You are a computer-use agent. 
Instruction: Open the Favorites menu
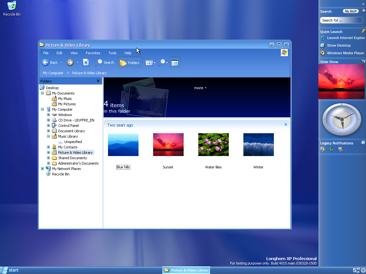(x=93, y=53)
